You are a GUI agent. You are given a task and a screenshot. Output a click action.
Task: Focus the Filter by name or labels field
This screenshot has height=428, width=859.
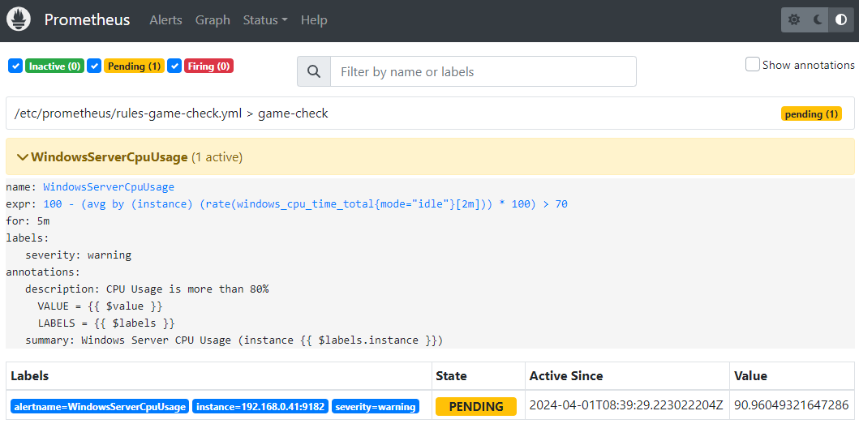click(x=483, y=71)
